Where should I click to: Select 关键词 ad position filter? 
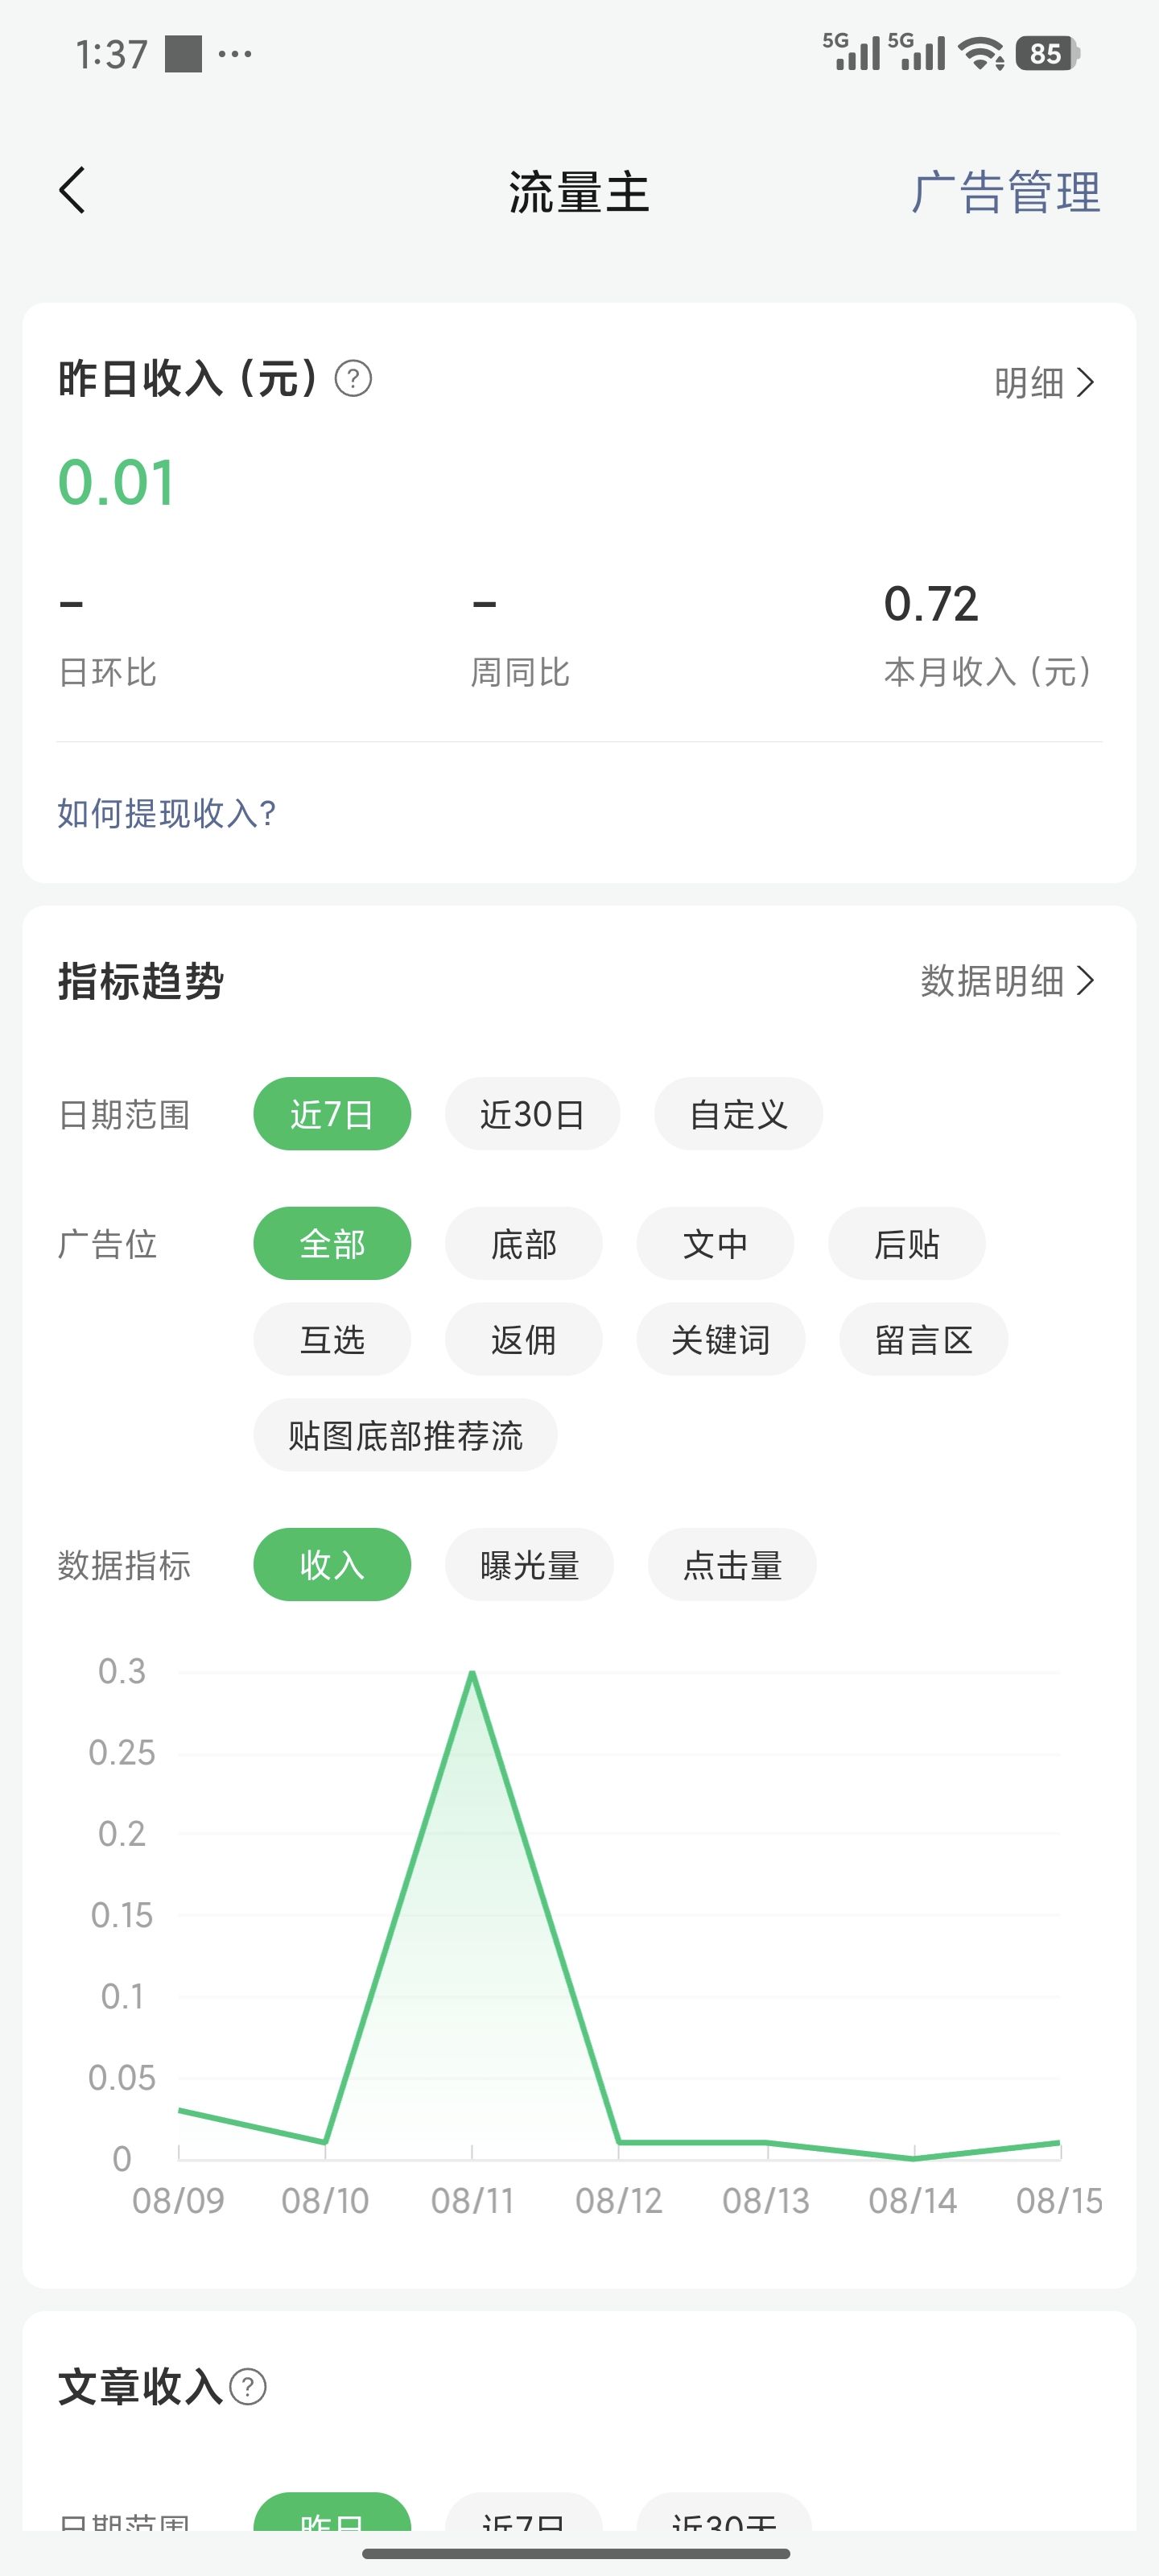[x=720, y=1339]
